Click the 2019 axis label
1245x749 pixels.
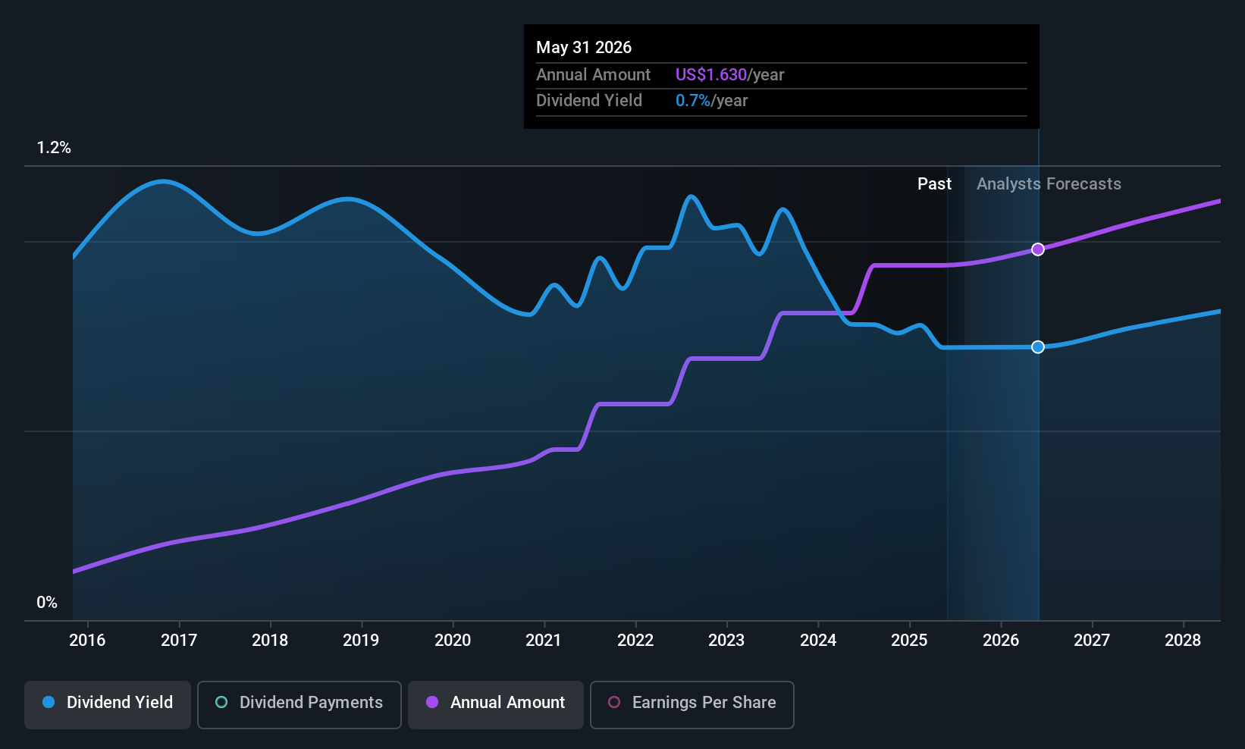[x=361, y=640]
